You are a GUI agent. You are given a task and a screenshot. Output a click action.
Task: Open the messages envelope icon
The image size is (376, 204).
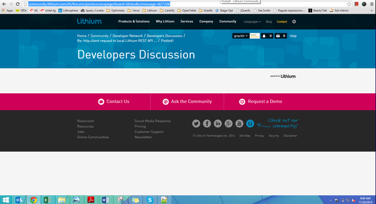point(278,36)
